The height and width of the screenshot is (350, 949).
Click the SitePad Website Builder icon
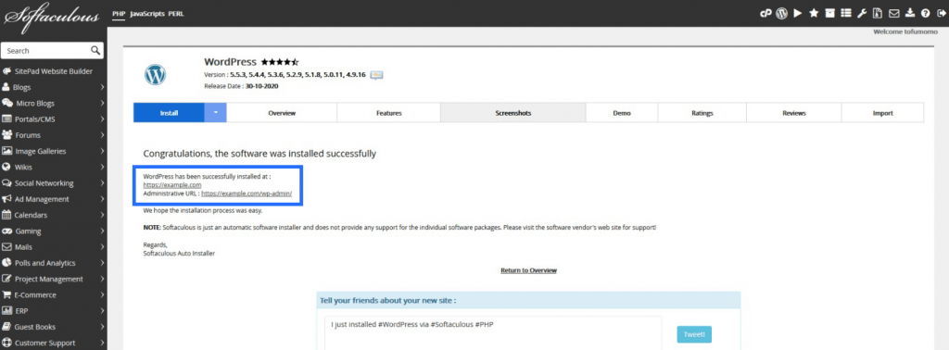click(6, 70)
